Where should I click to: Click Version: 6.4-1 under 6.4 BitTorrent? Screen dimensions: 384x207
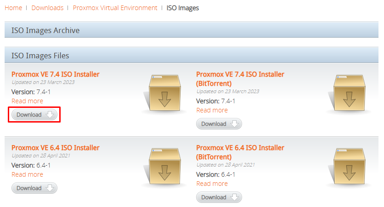click(215, 174)
